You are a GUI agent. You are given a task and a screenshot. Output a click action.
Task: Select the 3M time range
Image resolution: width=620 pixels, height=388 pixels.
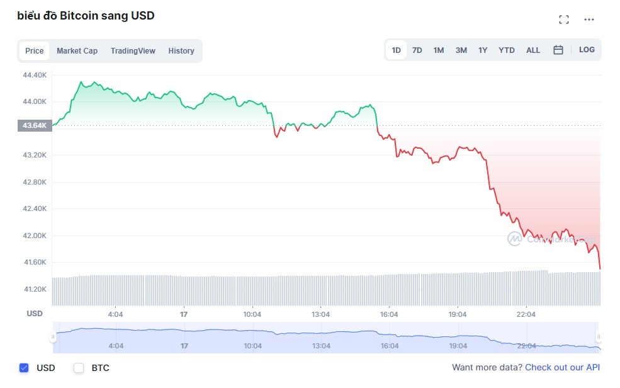tap(461, 50)
